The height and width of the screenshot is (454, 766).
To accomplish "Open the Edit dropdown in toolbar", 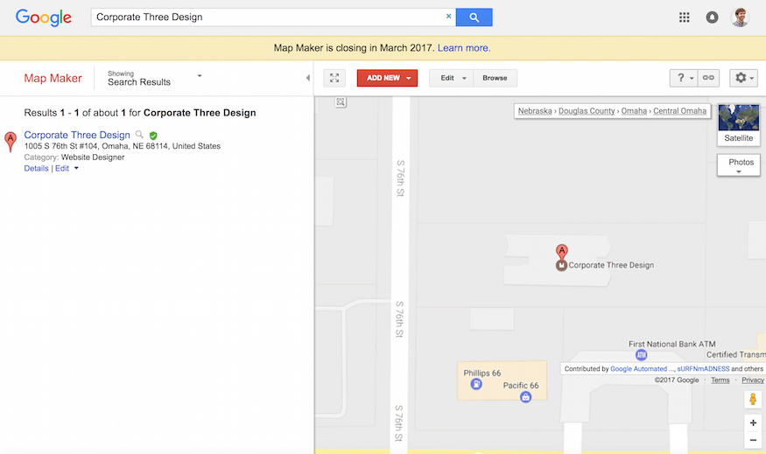I will coord(452,78).
